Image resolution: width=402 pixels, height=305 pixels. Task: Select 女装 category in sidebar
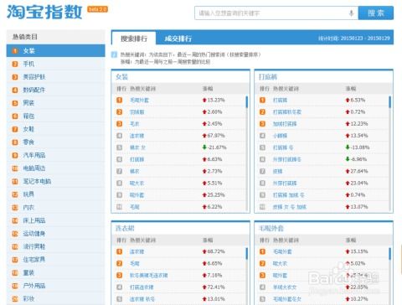(56, 51)
